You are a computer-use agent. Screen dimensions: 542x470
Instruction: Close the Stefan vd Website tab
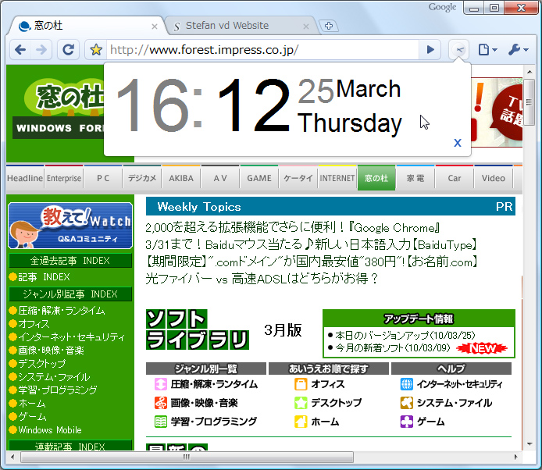pos(306,27)
